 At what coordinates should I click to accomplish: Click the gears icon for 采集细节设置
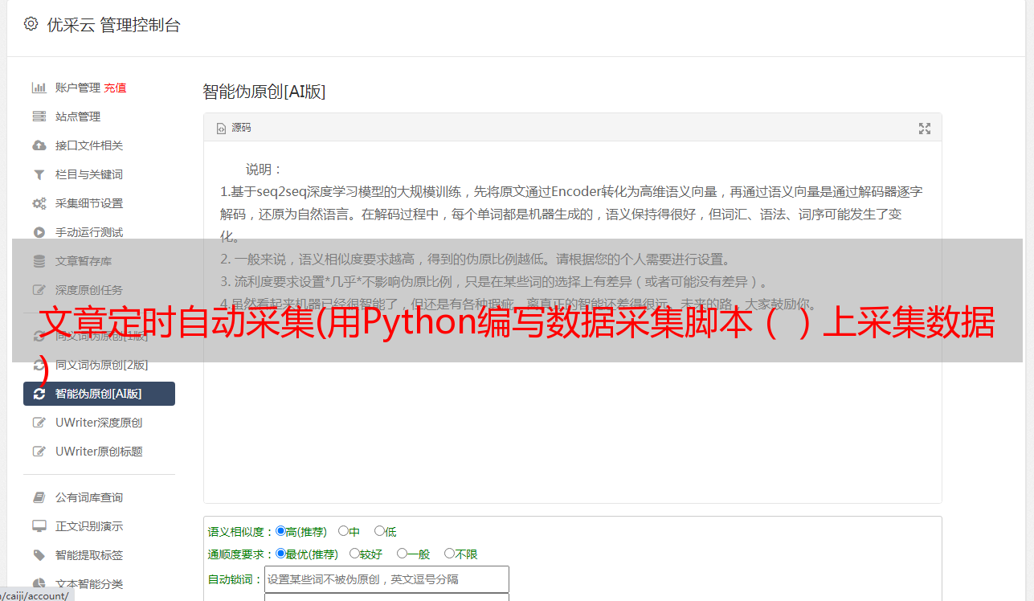click(39, 203)
